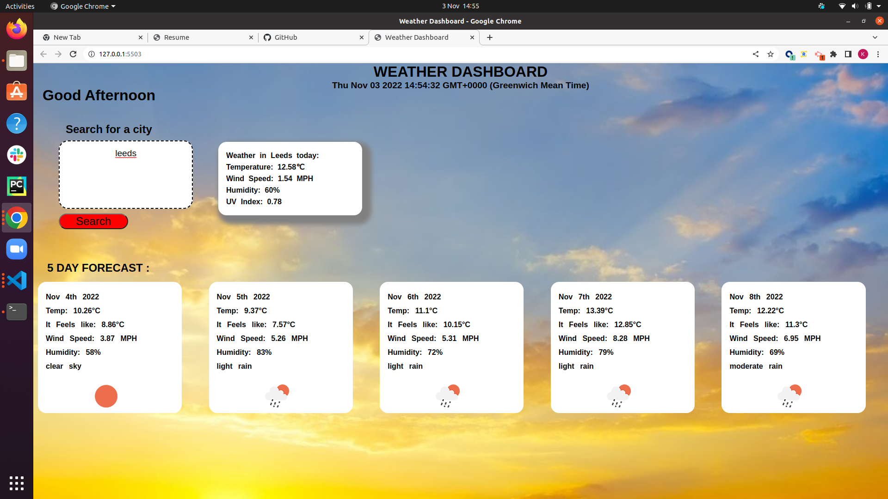The image size is (888, 499).
Task: Click the browser reload page icon
Action: [x=73, y=54]
